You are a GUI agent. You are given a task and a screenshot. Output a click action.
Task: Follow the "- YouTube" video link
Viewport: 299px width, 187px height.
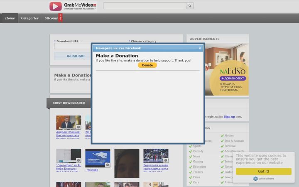pos(92,170)
